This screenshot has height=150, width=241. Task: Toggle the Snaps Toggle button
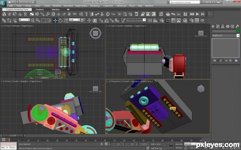(x=101, y=20)
